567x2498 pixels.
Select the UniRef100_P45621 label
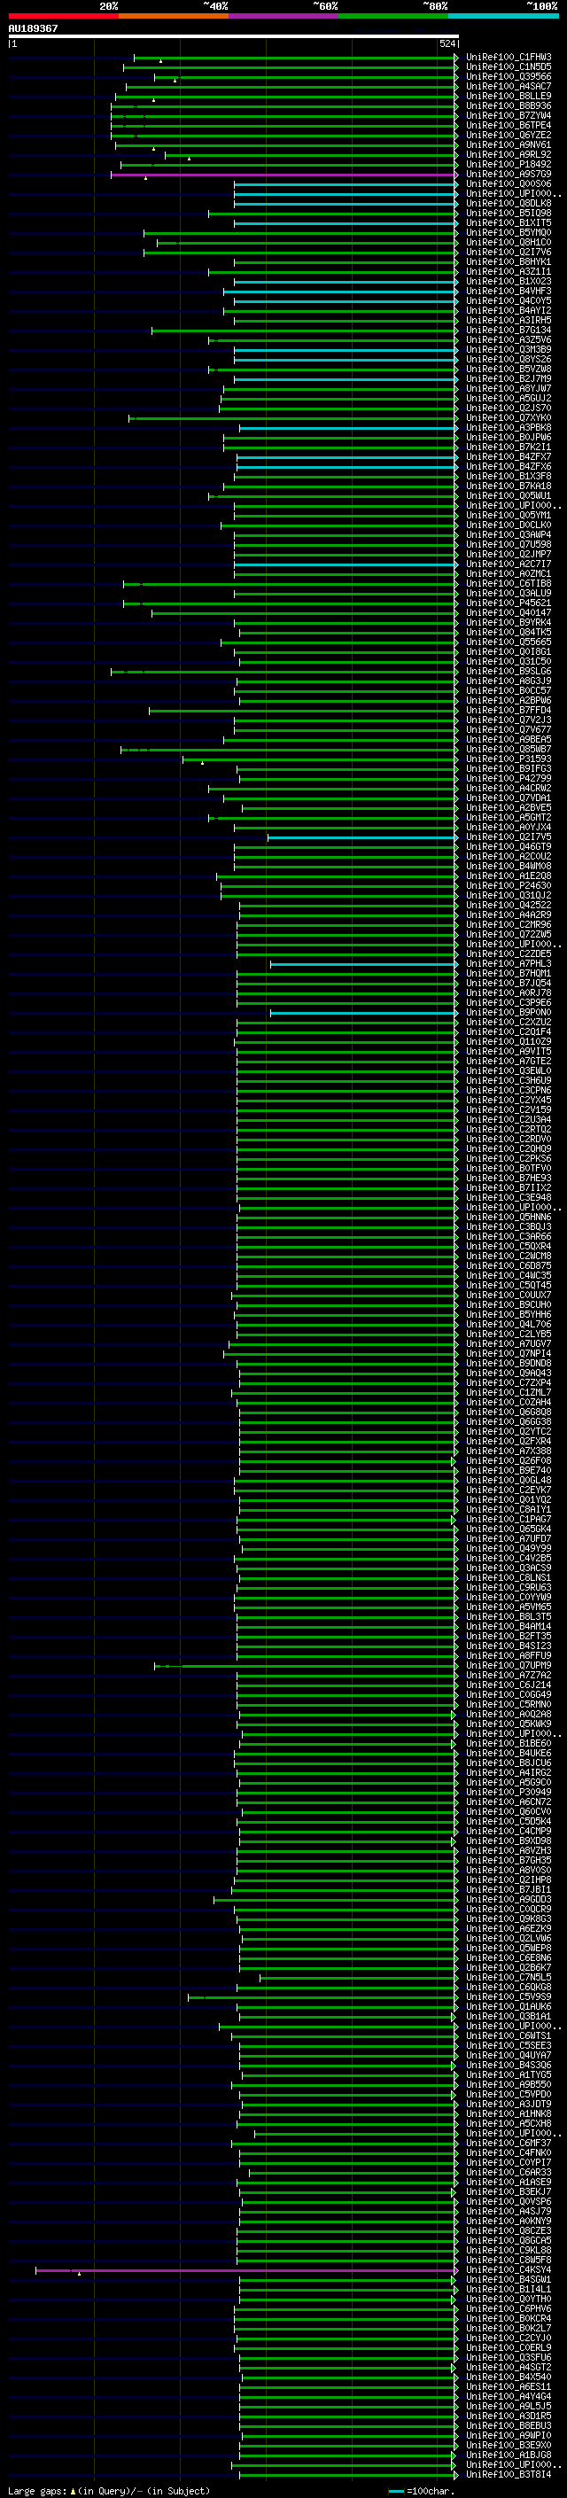509,603
